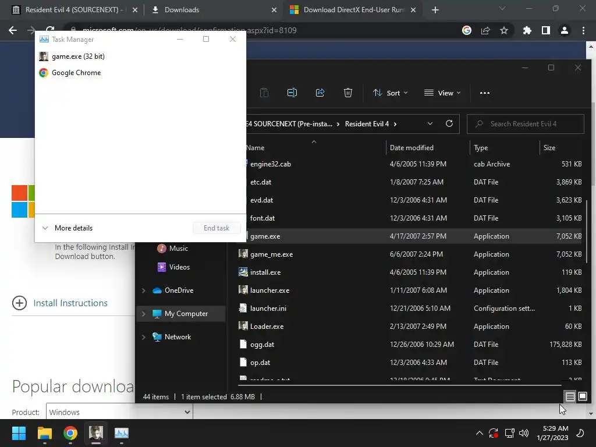Open Chrome Extensions puzzle icon

(x=527, y=30)
